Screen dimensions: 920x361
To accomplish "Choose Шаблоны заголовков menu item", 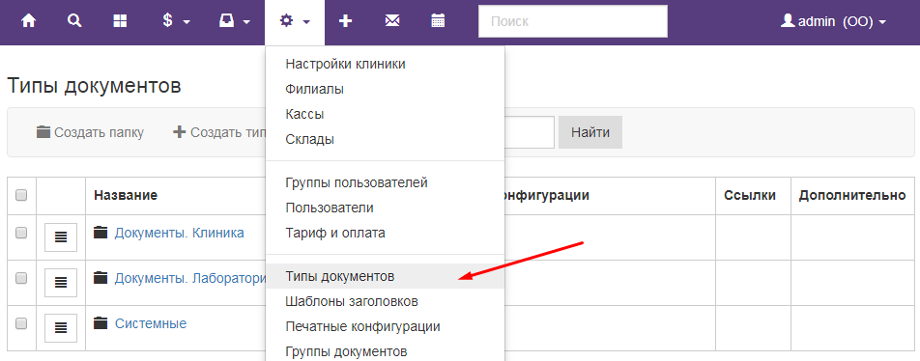I will [x=385, y=302].
